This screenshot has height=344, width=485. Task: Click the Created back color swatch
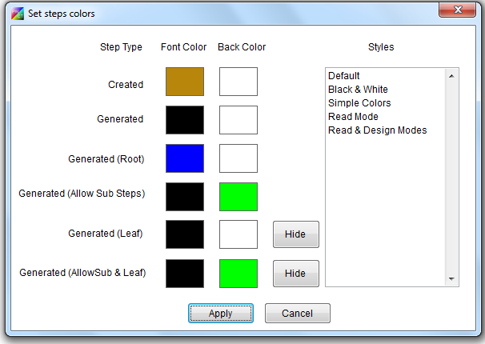(238, 82)
